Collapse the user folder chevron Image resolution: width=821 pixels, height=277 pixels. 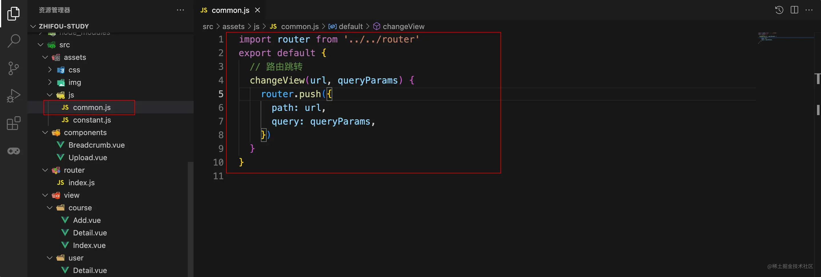[50, 258]
